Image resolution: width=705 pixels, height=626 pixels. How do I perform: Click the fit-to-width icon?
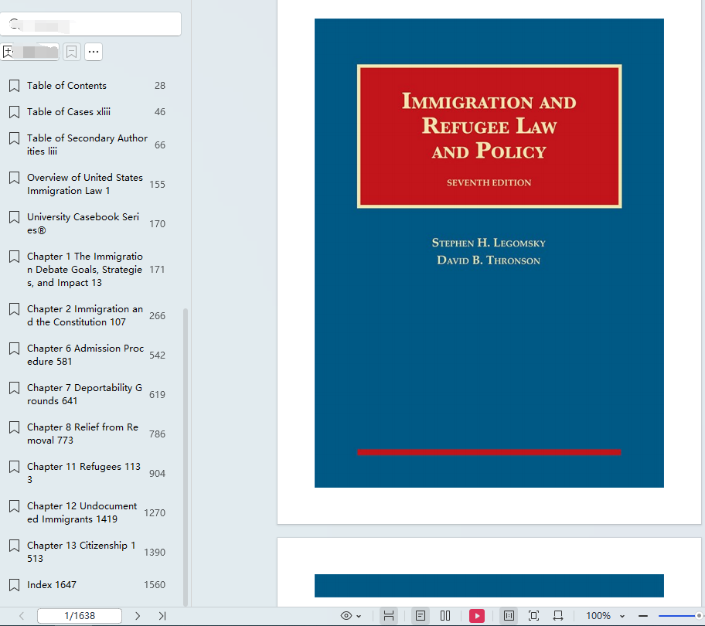pyautogui.click(x=558, y=616)
